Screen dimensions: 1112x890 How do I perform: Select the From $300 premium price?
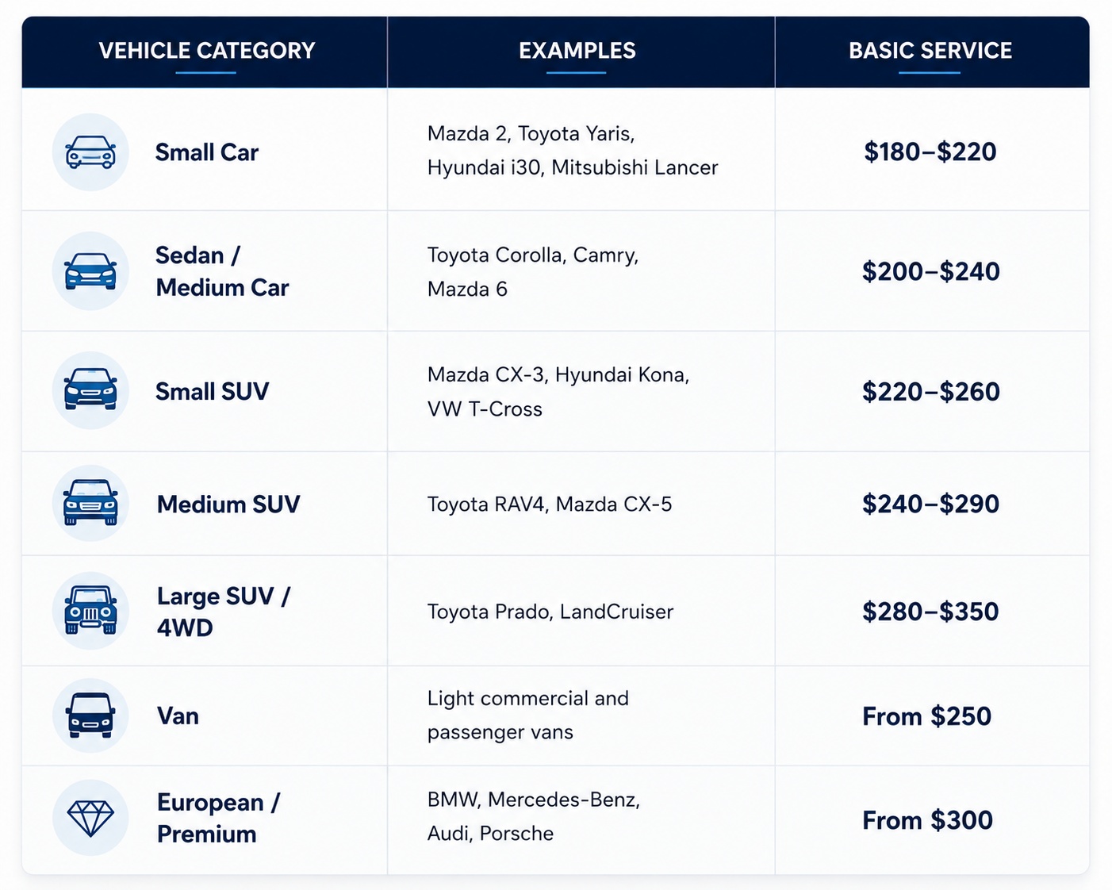pos(928,820)
